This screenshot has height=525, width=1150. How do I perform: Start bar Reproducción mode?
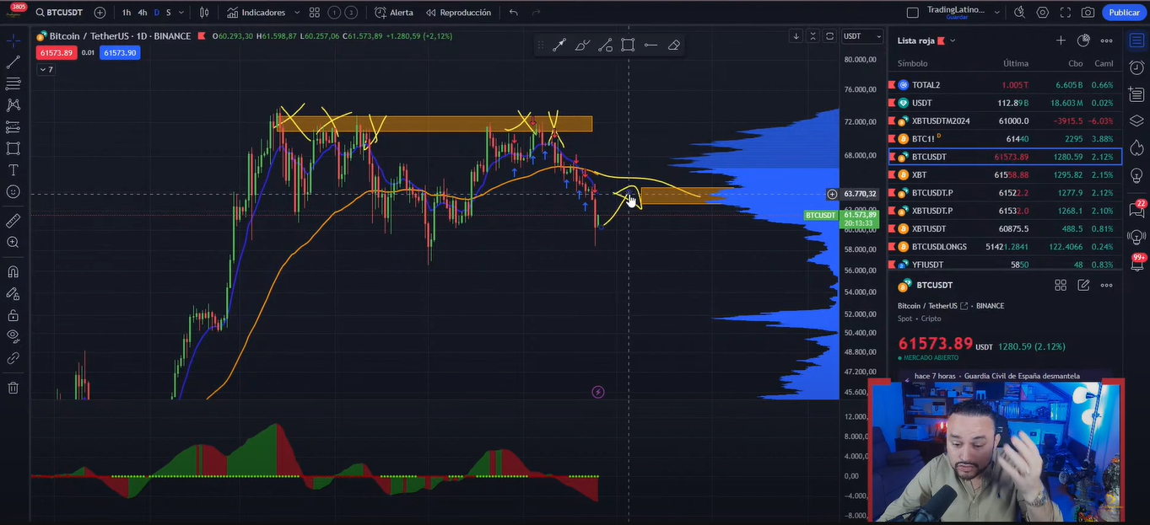[458, 13]
